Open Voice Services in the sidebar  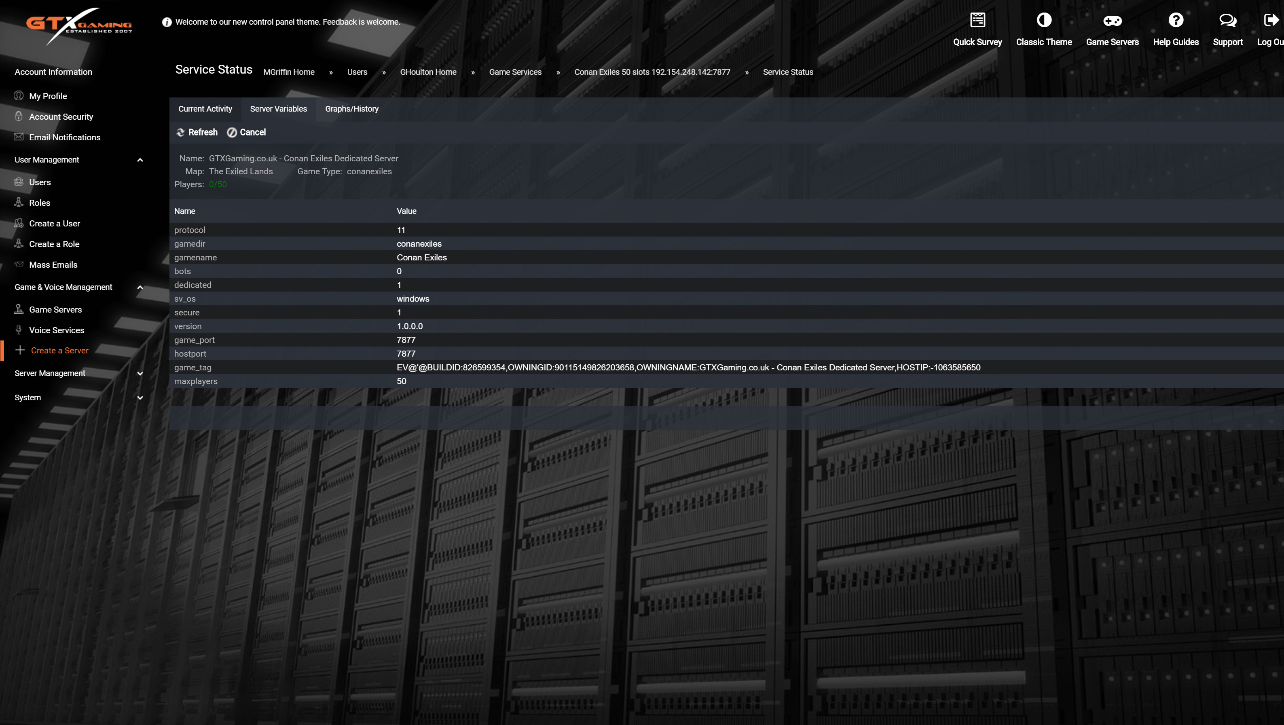click(56, 330)
